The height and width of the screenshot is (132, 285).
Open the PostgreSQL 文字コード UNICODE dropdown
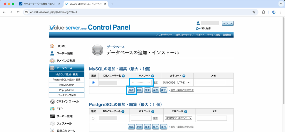coord(178,118)
